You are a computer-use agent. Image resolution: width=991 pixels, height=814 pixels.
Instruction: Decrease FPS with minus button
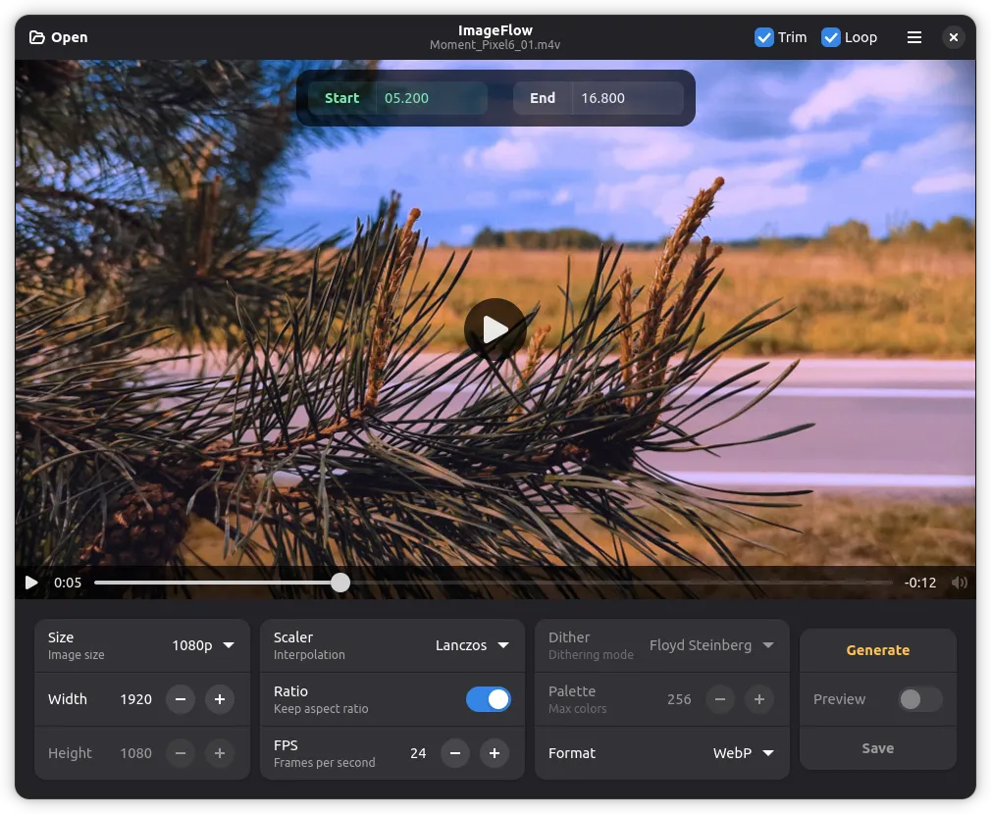455,753
